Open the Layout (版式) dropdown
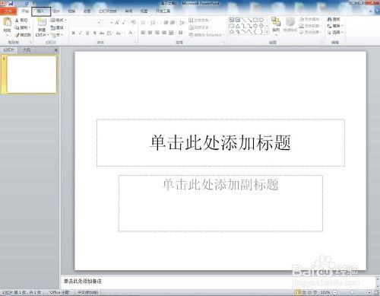380x296 pixels. click(59, 20)
